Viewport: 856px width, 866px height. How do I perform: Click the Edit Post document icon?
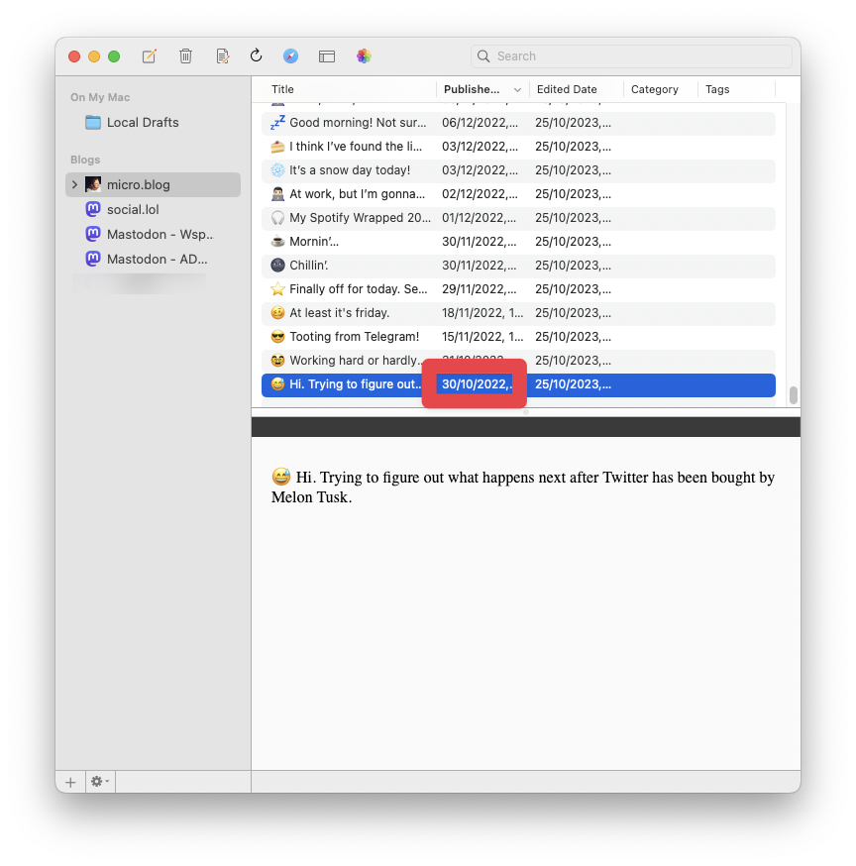[x=223, y=56]
